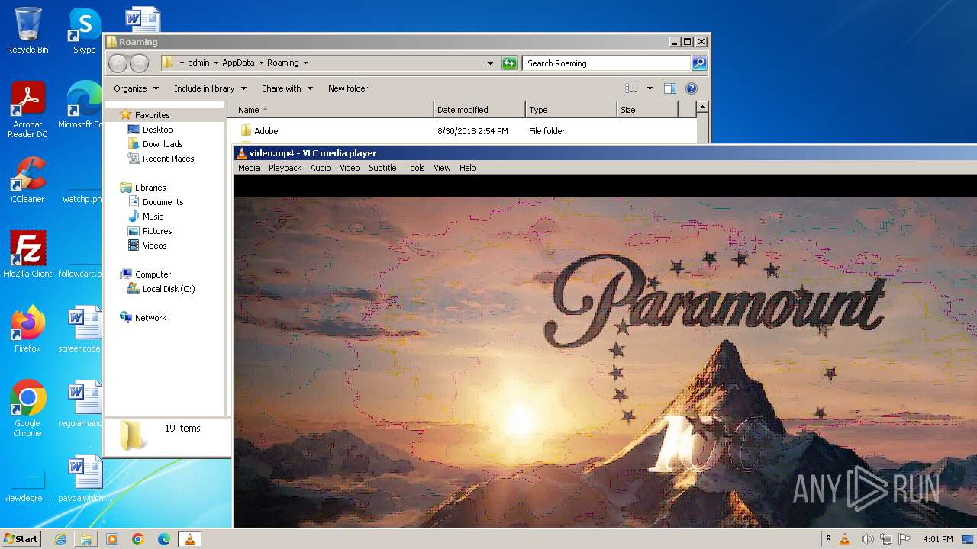Click the search magnifier button in Explorer
977x549 pixels.
698,63
